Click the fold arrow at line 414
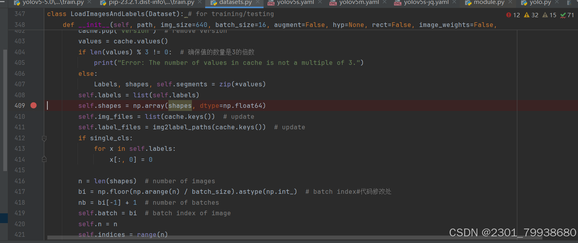Screen dimensions: 578x243 click(x=44, y=159)
